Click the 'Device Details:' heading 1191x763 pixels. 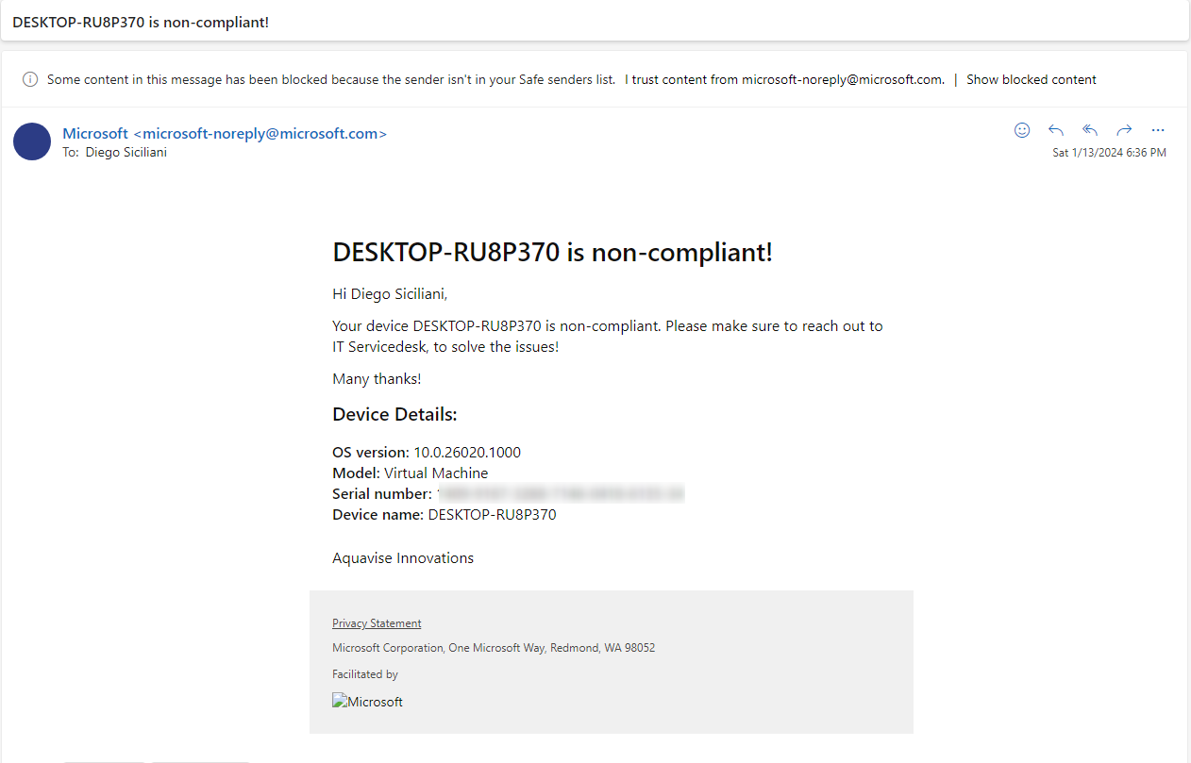394,415
